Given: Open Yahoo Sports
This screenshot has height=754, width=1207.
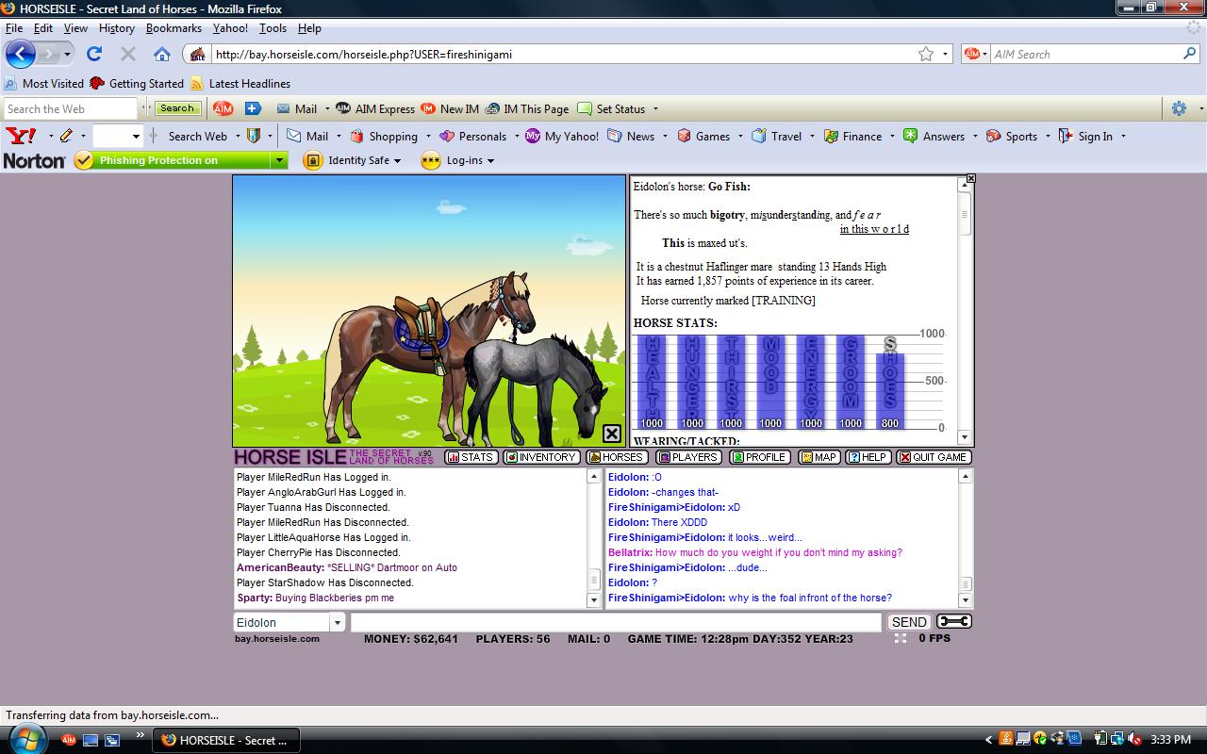Looking at the screenshot, I should tap(1012, 136).
